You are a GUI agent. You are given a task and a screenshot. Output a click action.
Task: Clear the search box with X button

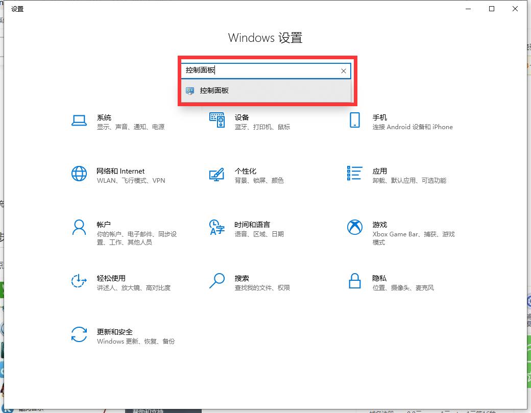[344, 71]
